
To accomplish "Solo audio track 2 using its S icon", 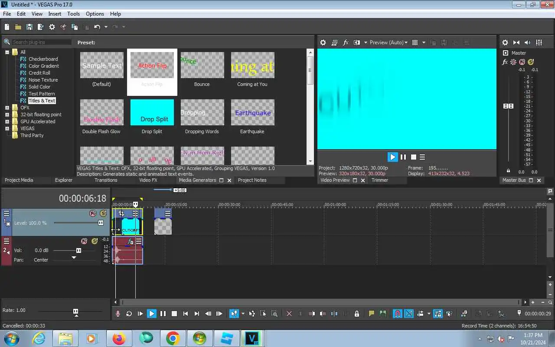I will click(95, 241).
